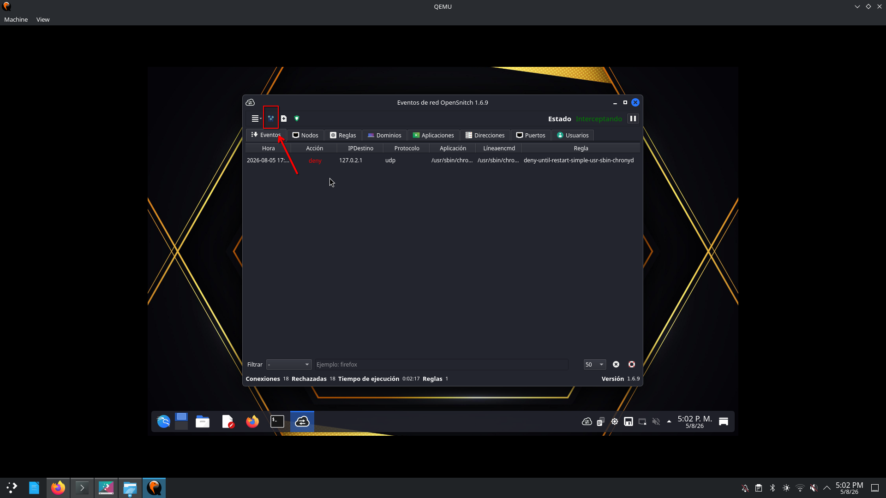Image resolution: width=886 pixels, height=498 pixels.
Task: Launch Firefox from the guest panel
Action: coord(252,421)
